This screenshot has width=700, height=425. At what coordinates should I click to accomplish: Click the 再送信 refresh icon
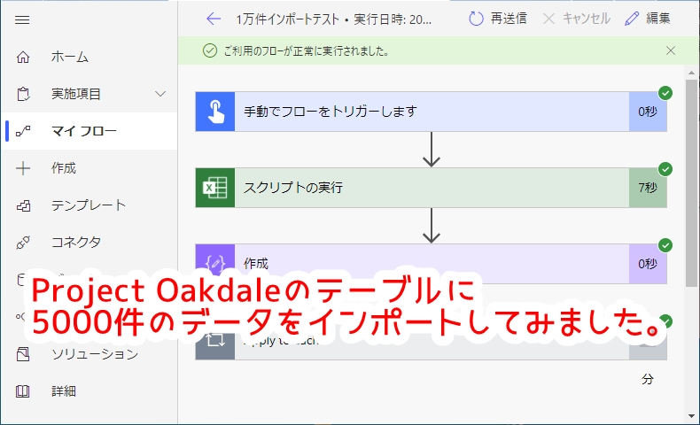(x=476, y=19)
